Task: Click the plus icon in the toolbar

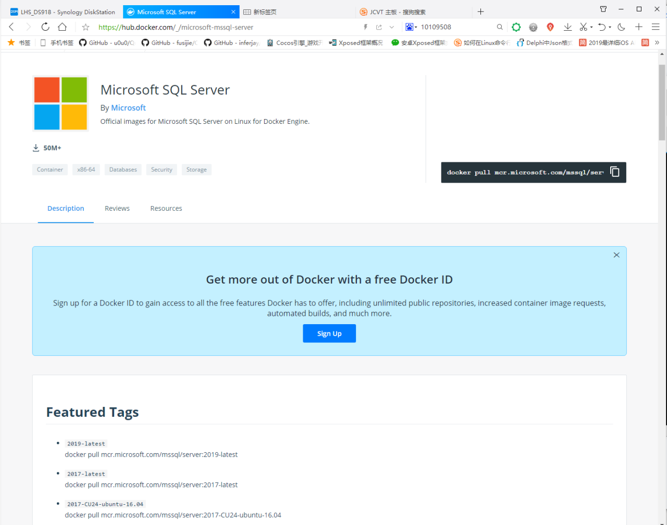Action: [639, 27]
